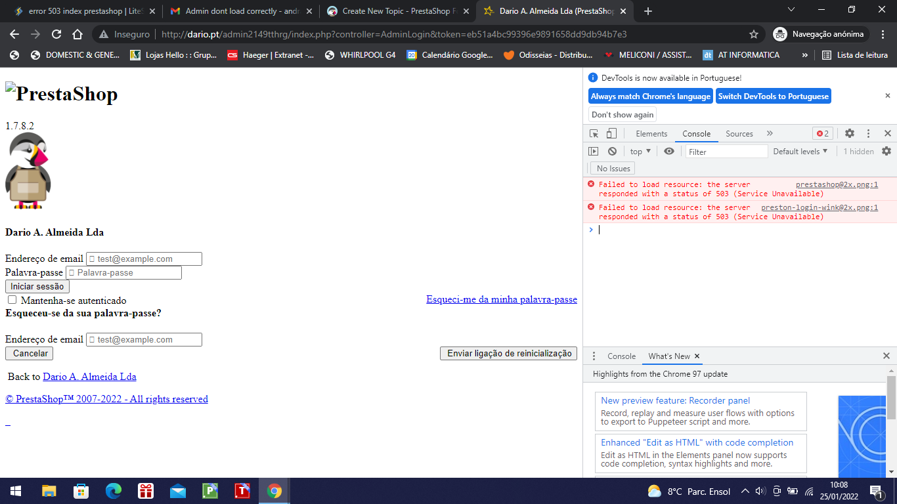Click the red error count badge
Screen dimensions: 897x504
click(x=823, y=133)
